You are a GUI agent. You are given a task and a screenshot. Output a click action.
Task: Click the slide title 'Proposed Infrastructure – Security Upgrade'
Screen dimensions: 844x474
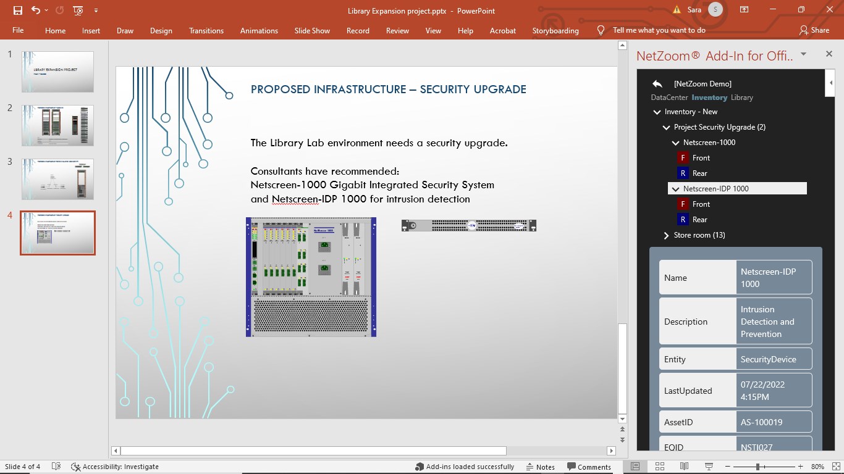pos(389,89)
